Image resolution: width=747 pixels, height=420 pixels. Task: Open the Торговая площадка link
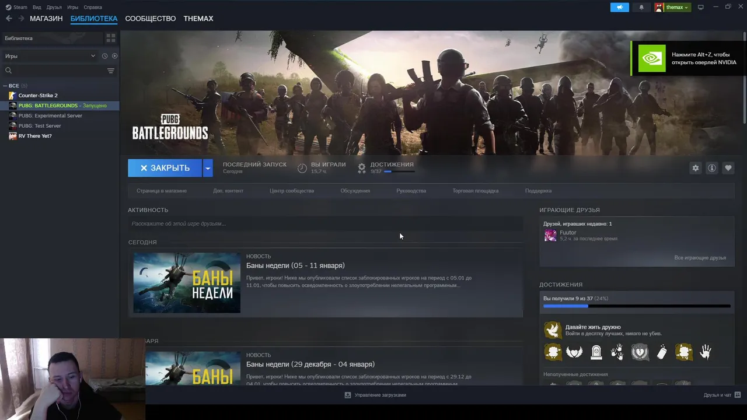[476, 191]
